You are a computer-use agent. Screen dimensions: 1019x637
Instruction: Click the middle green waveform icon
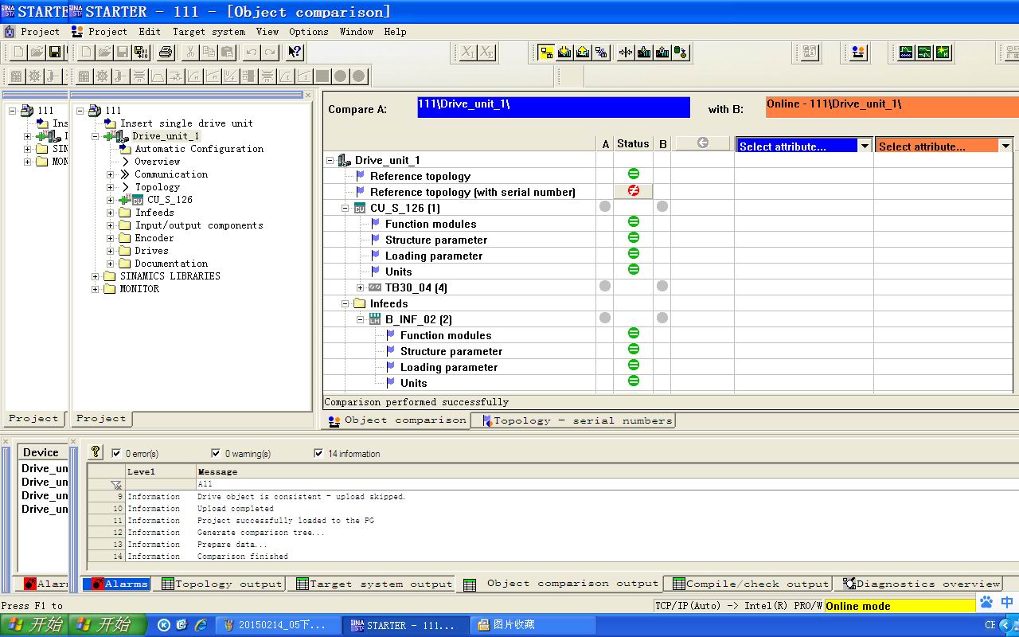924,53
